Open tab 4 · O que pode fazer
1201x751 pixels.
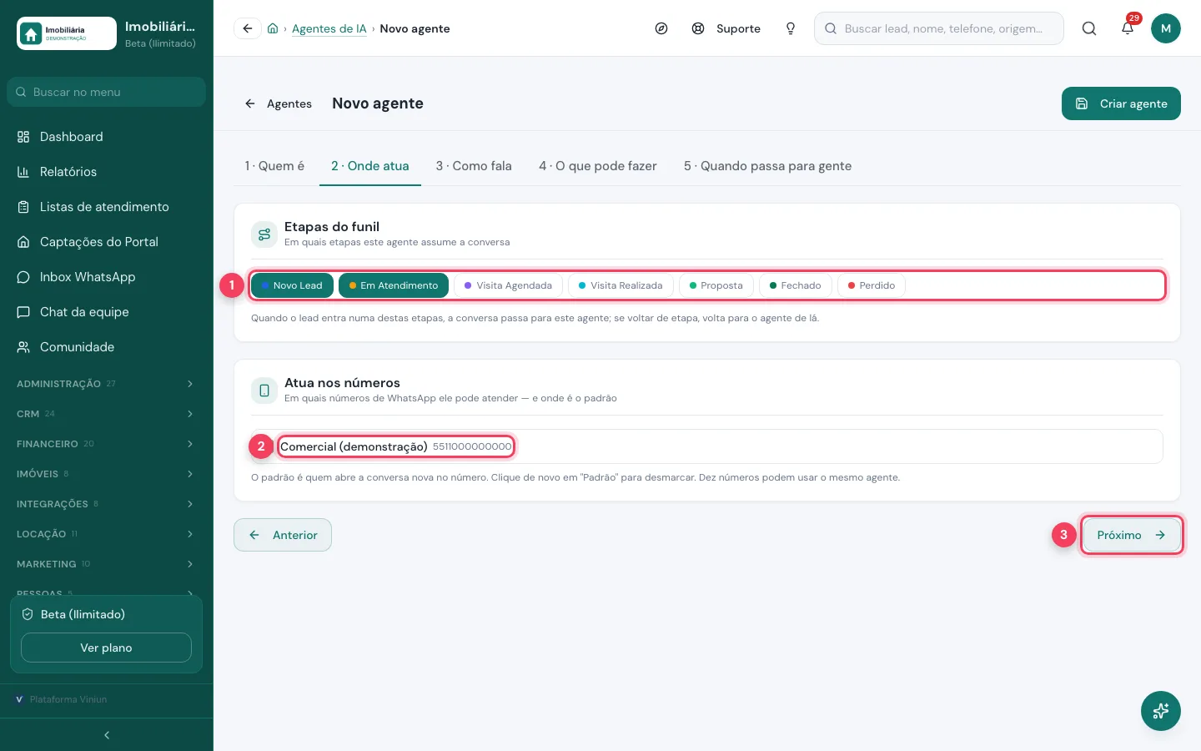[598, 166]
